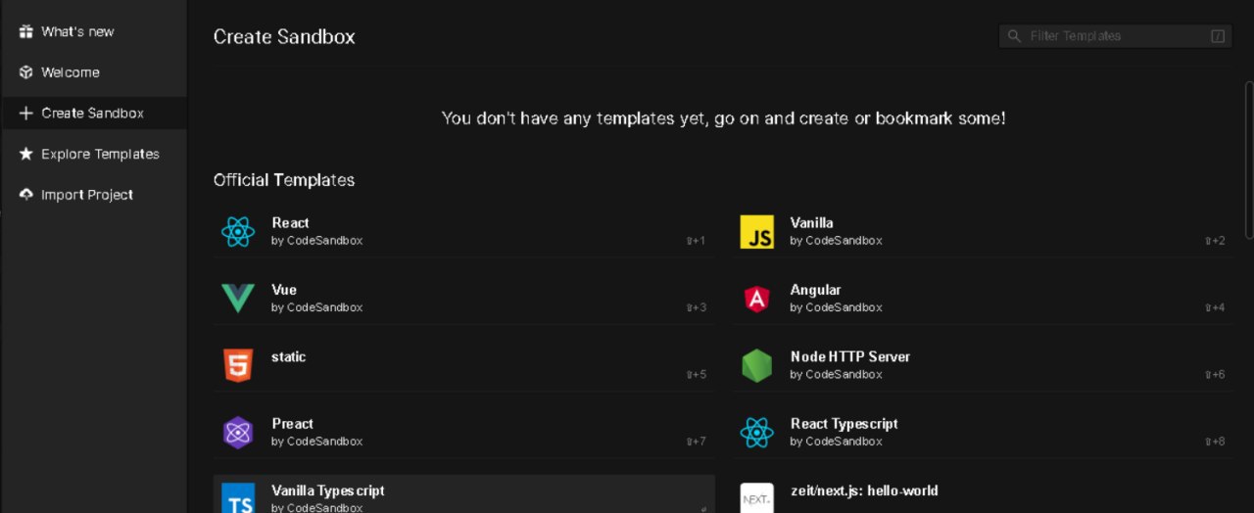Choose the Vue template title
This screenshot has height=513, width=1254.
click(284, 290)
